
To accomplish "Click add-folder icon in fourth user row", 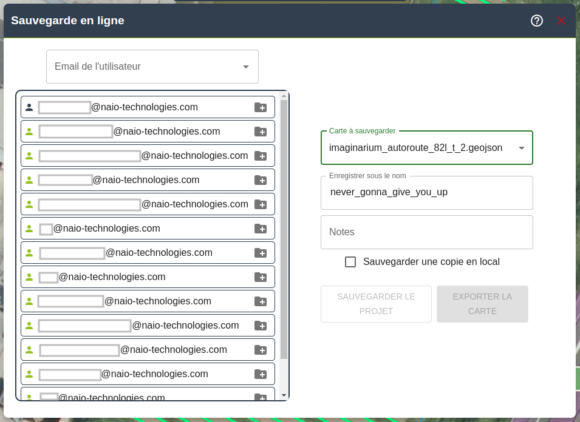I will point(260,180).
